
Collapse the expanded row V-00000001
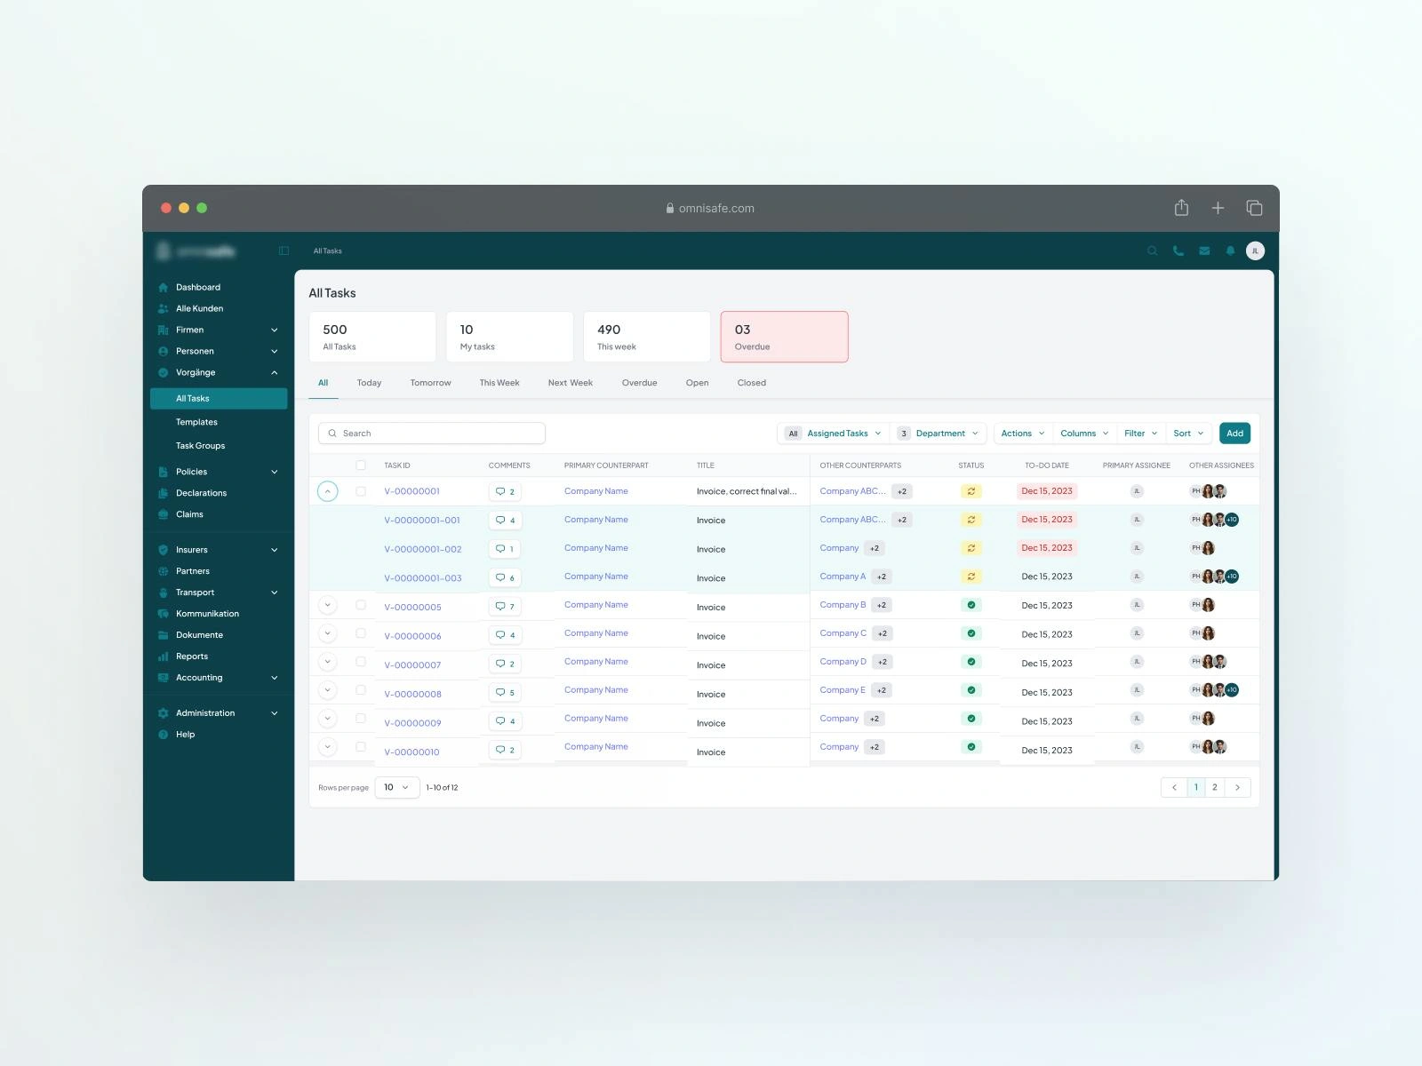coord(327,491)
